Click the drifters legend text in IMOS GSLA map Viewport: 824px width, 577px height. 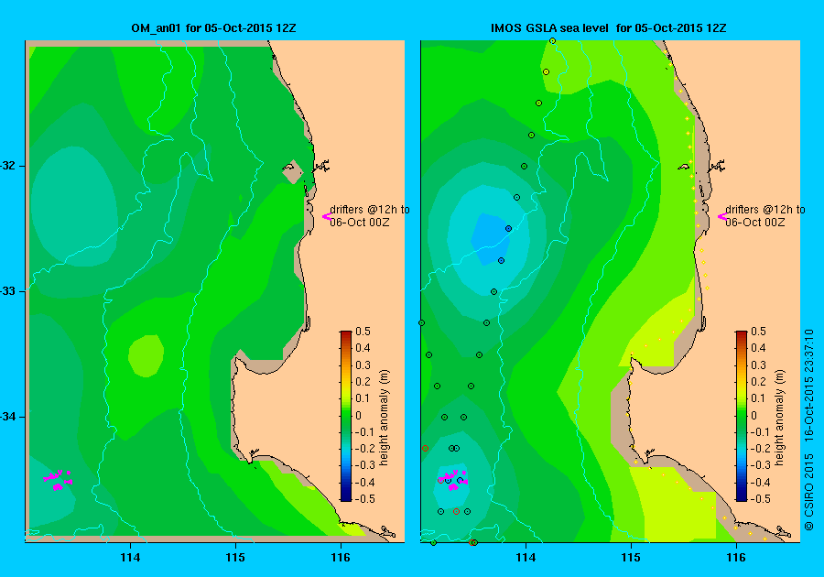pyautogui.click(x=765, y=215)
